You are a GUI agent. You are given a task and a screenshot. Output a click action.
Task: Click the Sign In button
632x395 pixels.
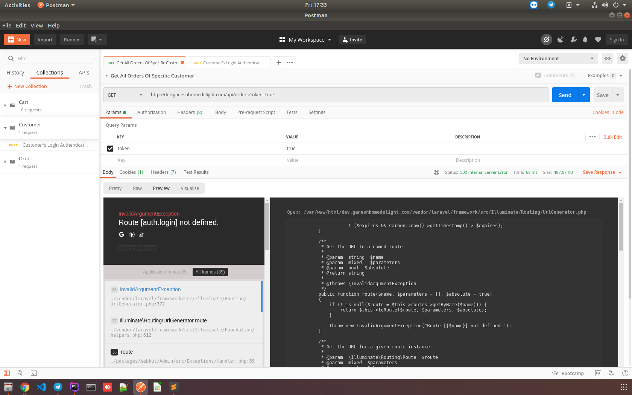(x=617, y=39)
